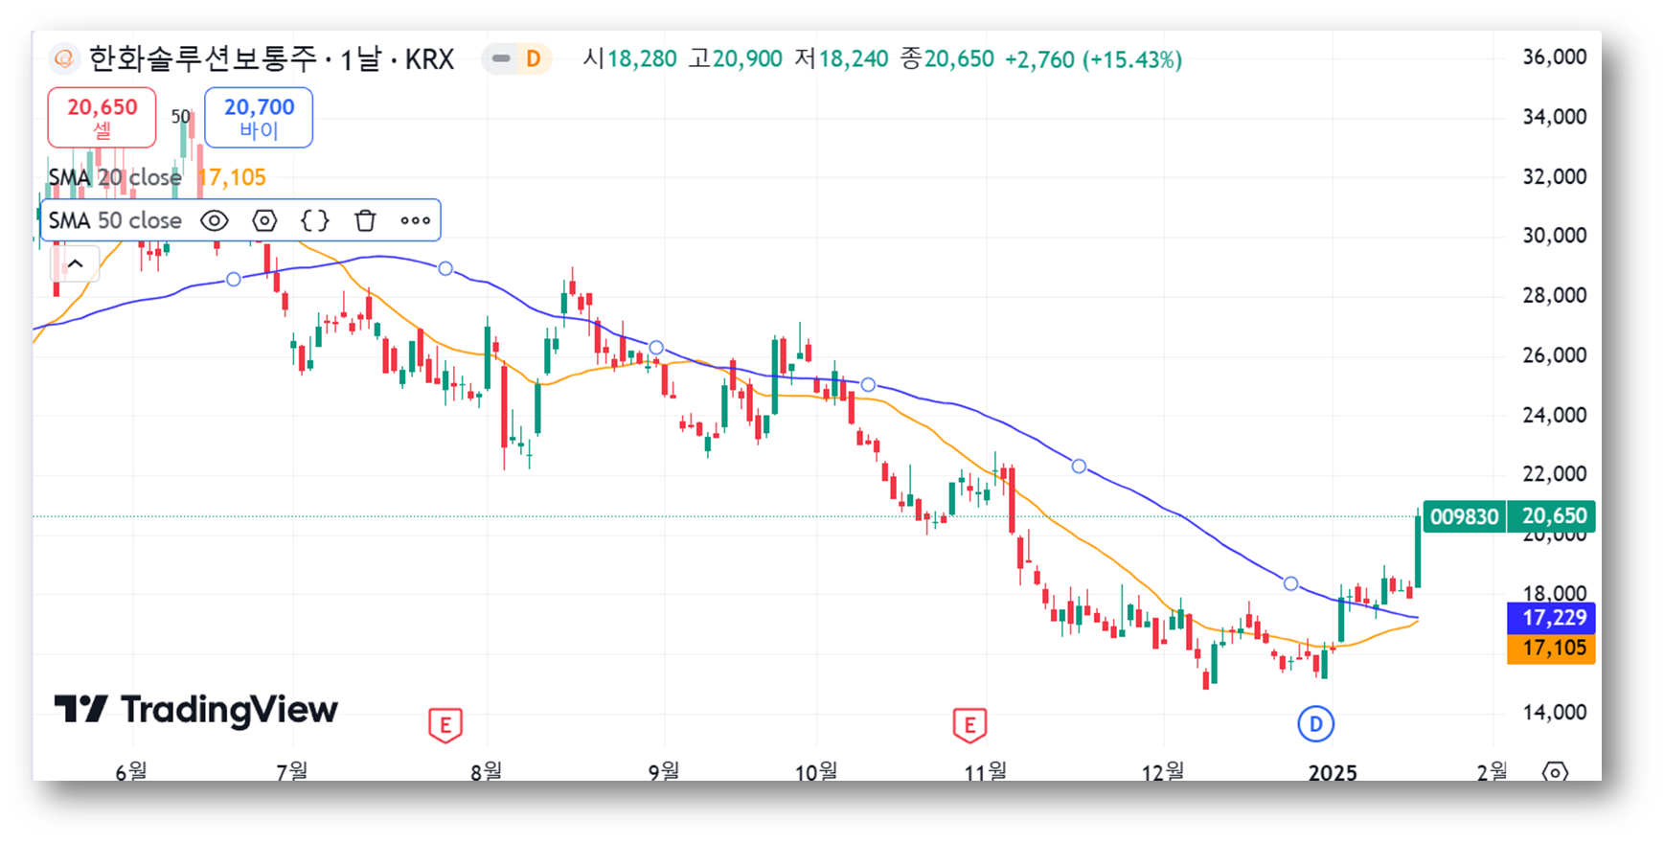Click the 28,000 price axis label
Viewport: 1664px width, 843px height.
tap(1555, 296)
